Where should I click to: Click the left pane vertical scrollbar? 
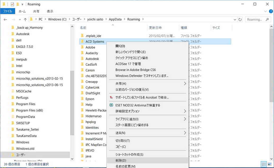72,106
